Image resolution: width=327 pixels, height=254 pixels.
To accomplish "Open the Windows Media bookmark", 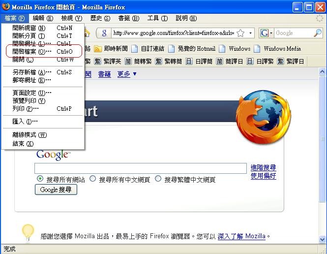I will pyautogui.click(x=277, y=49).
